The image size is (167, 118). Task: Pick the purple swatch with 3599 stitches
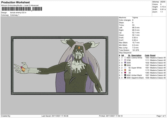click(x=125, y=63)
